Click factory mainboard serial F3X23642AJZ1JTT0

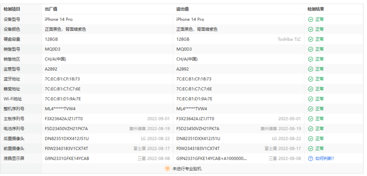64,119
